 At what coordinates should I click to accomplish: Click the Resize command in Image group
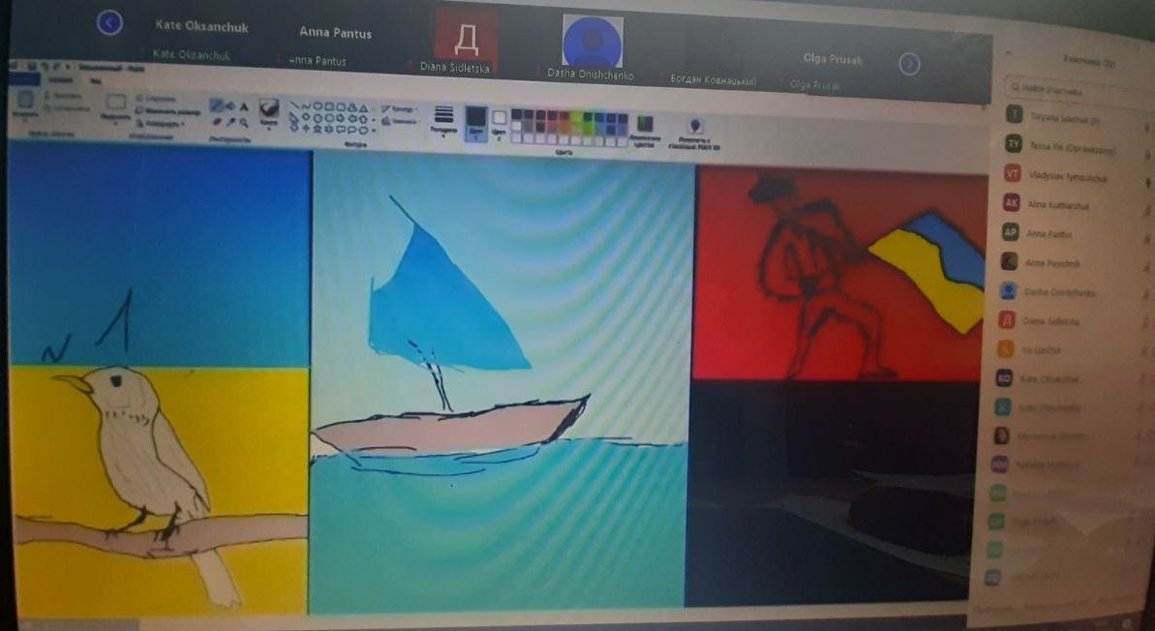tap(169, 112)
